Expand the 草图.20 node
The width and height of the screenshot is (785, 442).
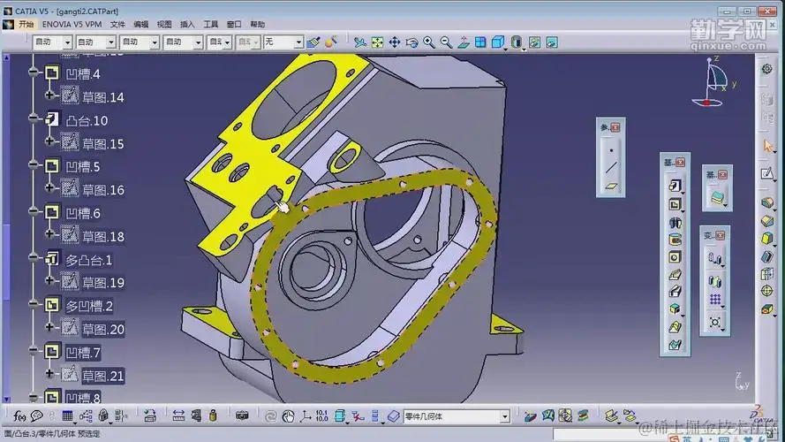click(49, 327)
